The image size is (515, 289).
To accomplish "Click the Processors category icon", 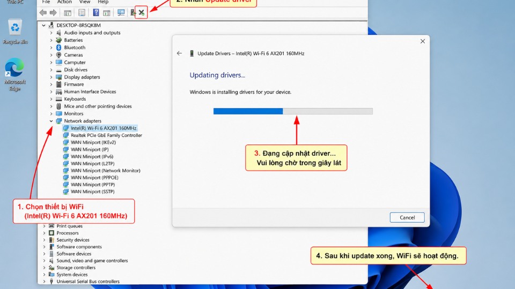I will tap(51, 233).
